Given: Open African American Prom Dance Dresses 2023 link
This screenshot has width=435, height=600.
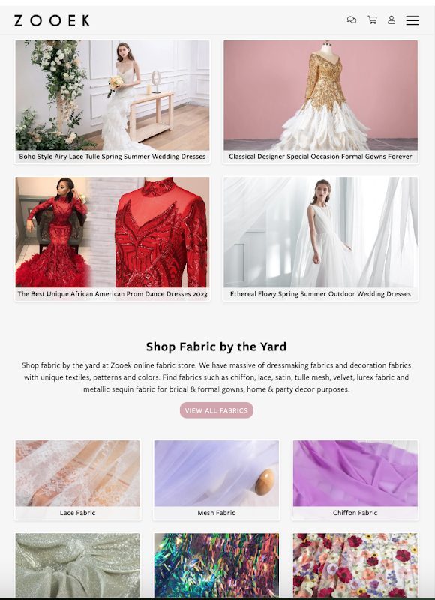Looking at the screenshot, I should tap(112, 294).
